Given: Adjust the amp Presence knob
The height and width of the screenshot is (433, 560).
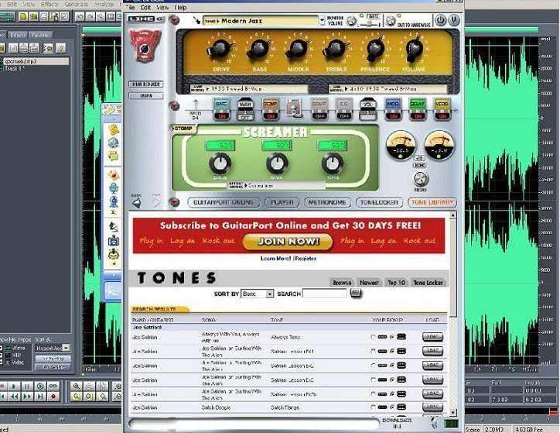Looking at the screenshot, I should pyautogui.click(x=375, y=49).
